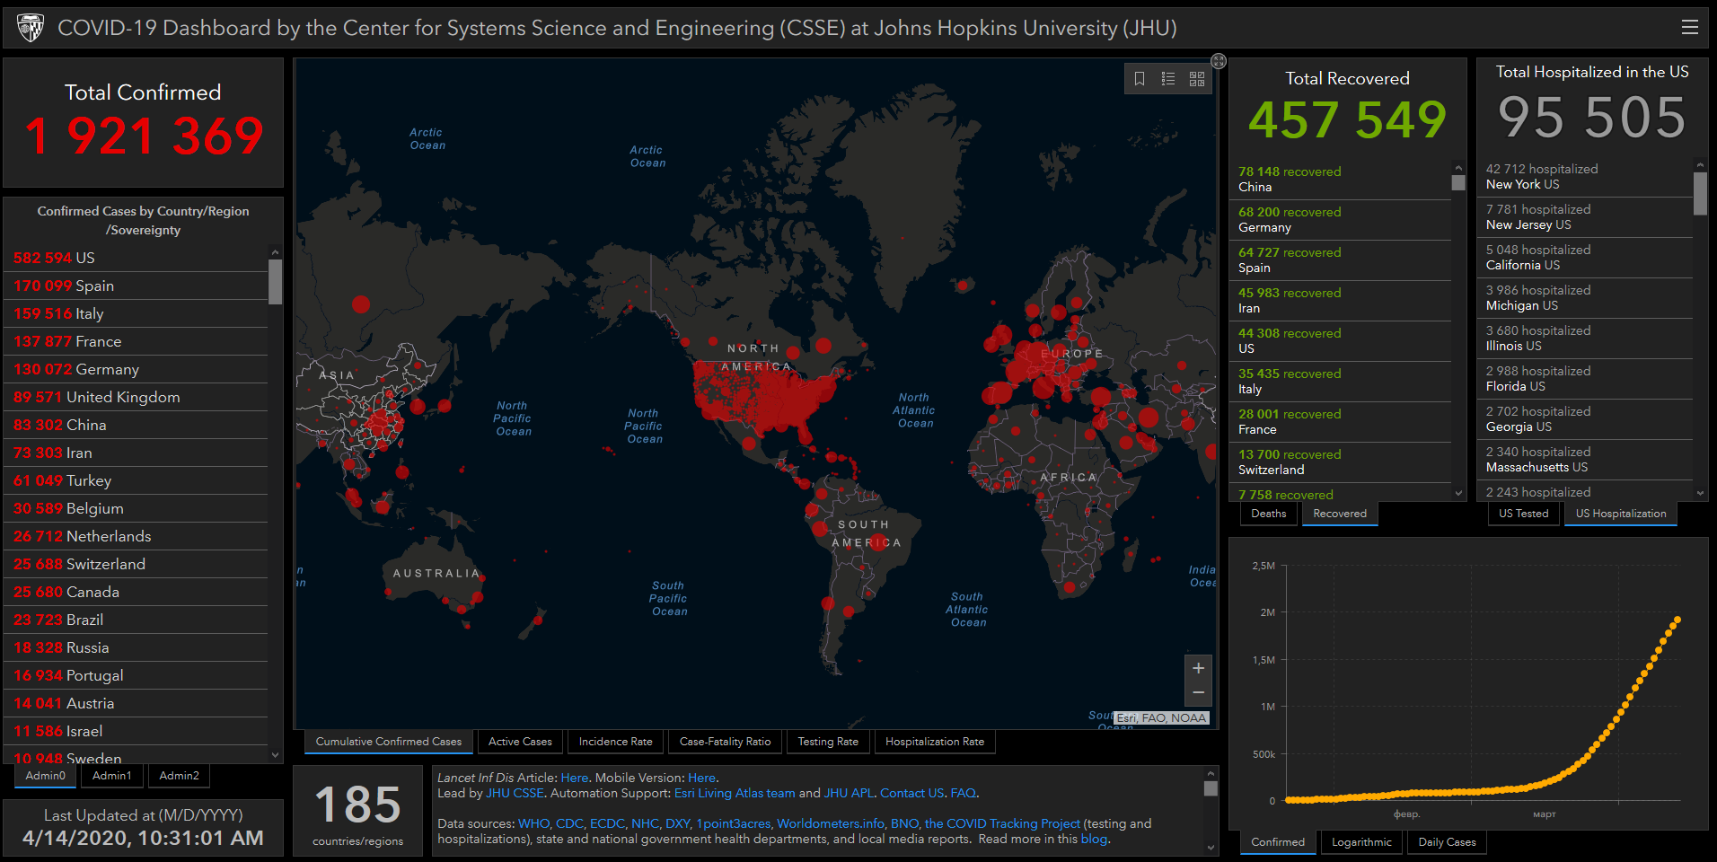This screenshot has width=1717, height=862.
Task: Select United Kingdom in cases list
Action: 136,398
